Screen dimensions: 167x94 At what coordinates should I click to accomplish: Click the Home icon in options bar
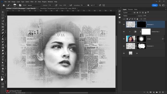4,5
